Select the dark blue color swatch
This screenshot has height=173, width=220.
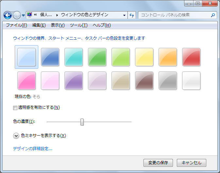pyautogui.click(x=50, y=57)
